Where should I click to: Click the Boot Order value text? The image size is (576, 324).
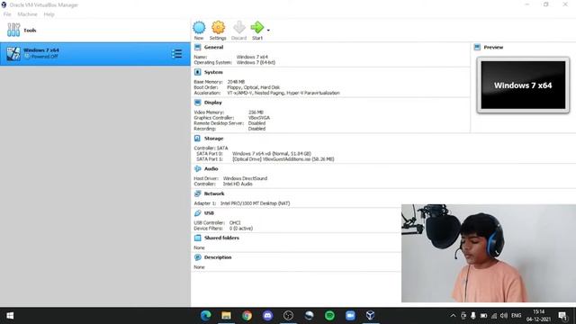[254, 87]
